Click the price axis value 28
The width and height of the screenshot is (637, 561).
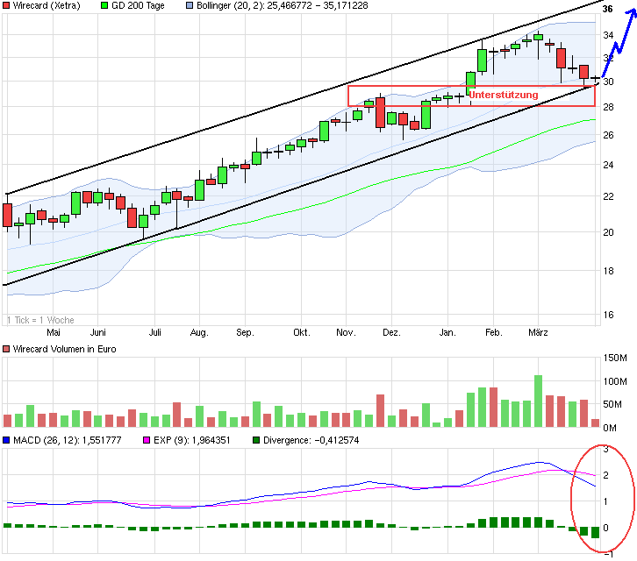608,107
